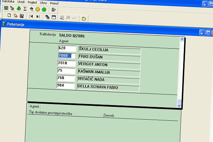Image resolution: width=213 pixels, height=142 pixels.
Task: Select the name VERGOT ANTON
Action: pos(93,64)
